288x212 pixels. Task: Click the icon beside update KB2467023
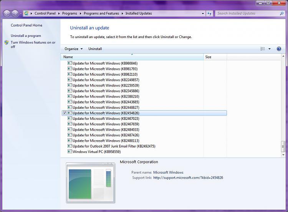tap(70, 119)
